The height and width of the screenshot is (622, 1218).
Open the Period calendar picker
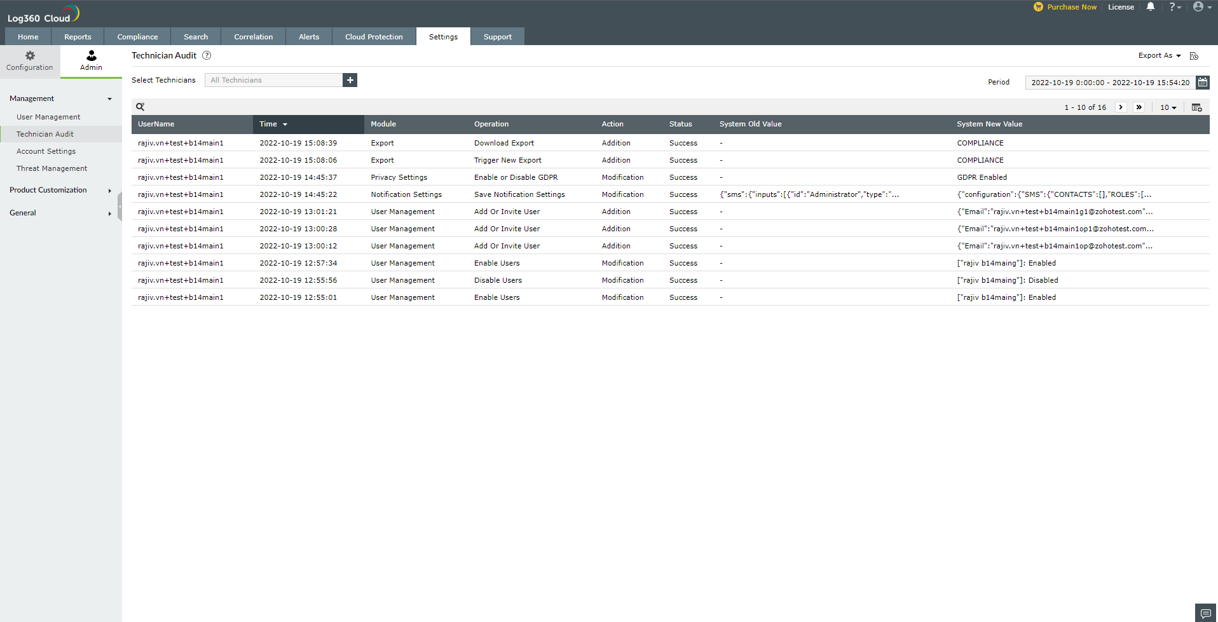click(1202, 82)
